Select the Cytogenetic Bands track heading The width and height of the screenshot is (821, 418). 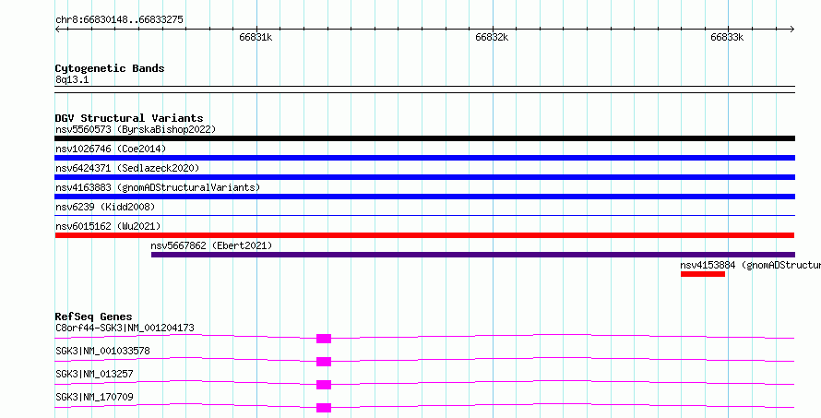(x=110, y=68)
